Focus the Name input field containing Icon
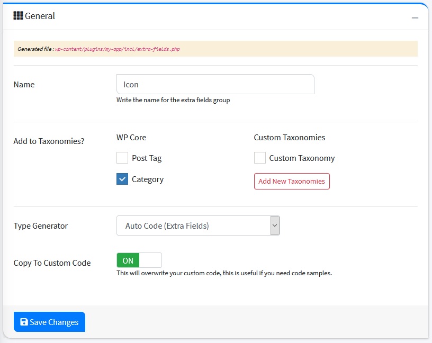This screenshot has height=343, width=432. [215, 84]
